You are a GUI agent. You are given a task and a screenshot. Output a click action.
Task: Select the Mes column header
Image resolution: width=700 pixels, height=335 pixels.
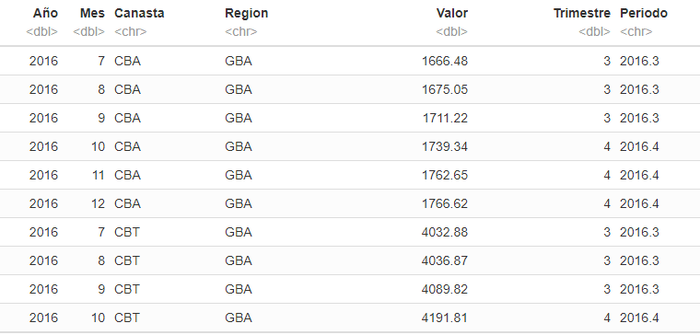[x=92, y=14]
